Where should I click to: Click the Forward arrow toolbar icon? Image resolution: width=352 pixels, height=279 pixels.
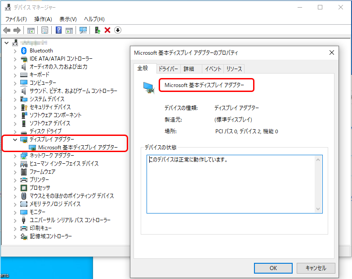(x=17, y=30)
